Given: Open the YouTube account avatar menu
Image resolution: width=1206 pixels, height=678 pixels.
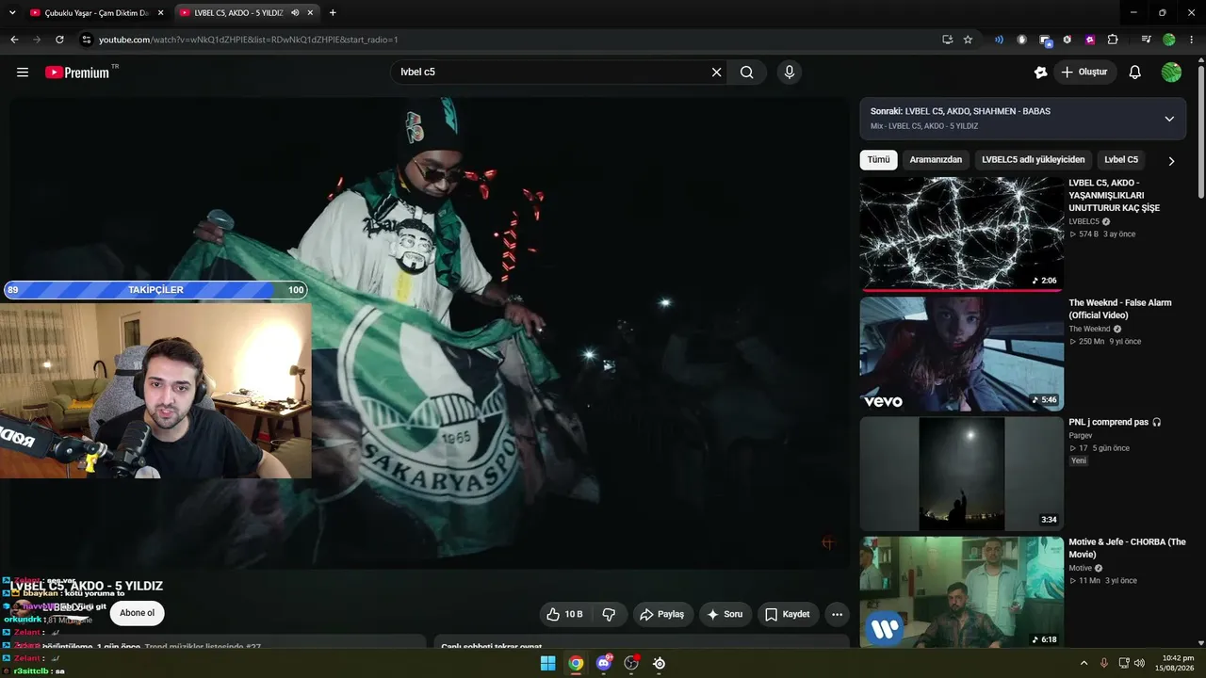Looking at the screenshot, I should (1171, 73).
